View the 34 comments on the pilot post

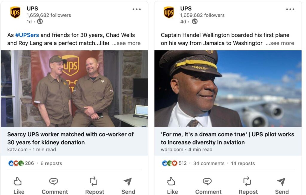click(x=209, y=163)
